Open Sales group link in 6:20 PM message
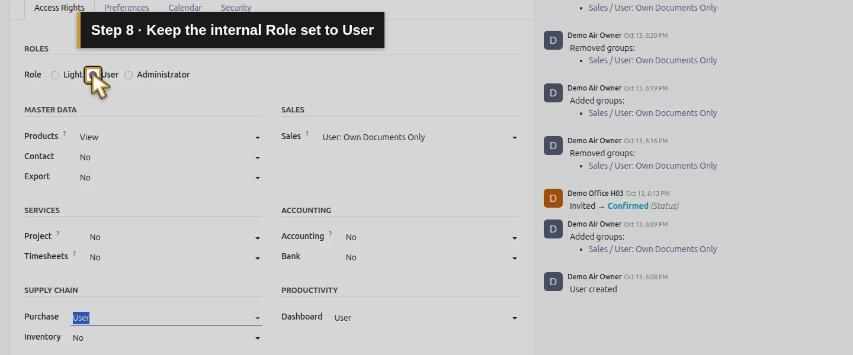The height and width of the screenshot is (355, 853). [x=653, y=60]
